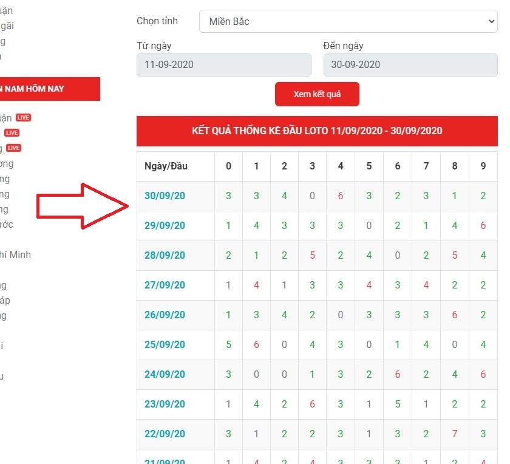
Task: Click the Đến ngày field with 30-09-2020
Action: coord(410,65)
